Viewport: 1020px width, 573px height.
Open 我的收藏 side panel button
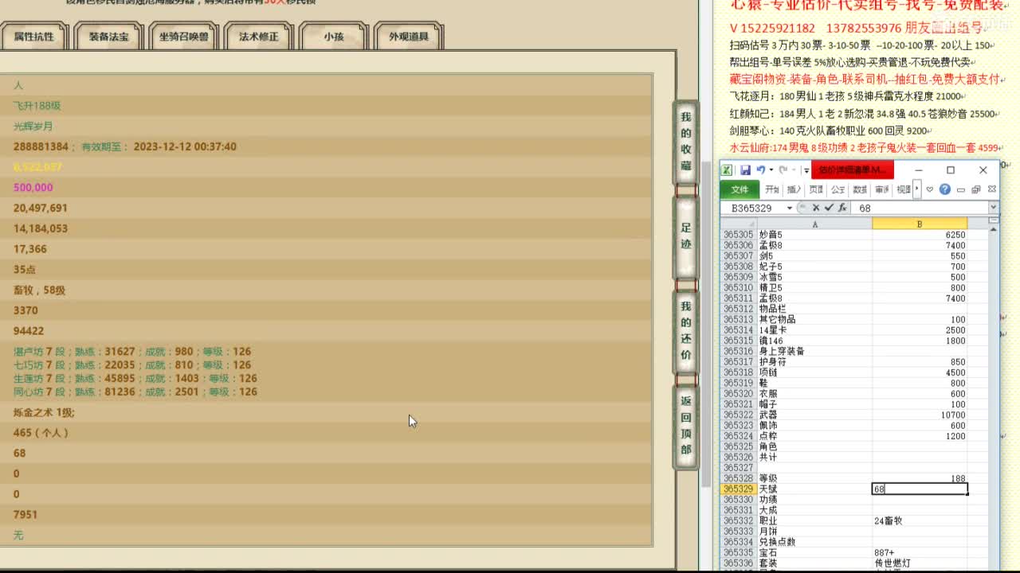pos(686,142)
